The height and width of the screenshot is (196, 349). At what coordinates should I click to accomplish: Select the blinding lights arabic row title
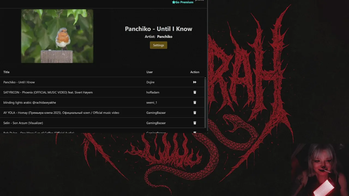click(30, 103)
